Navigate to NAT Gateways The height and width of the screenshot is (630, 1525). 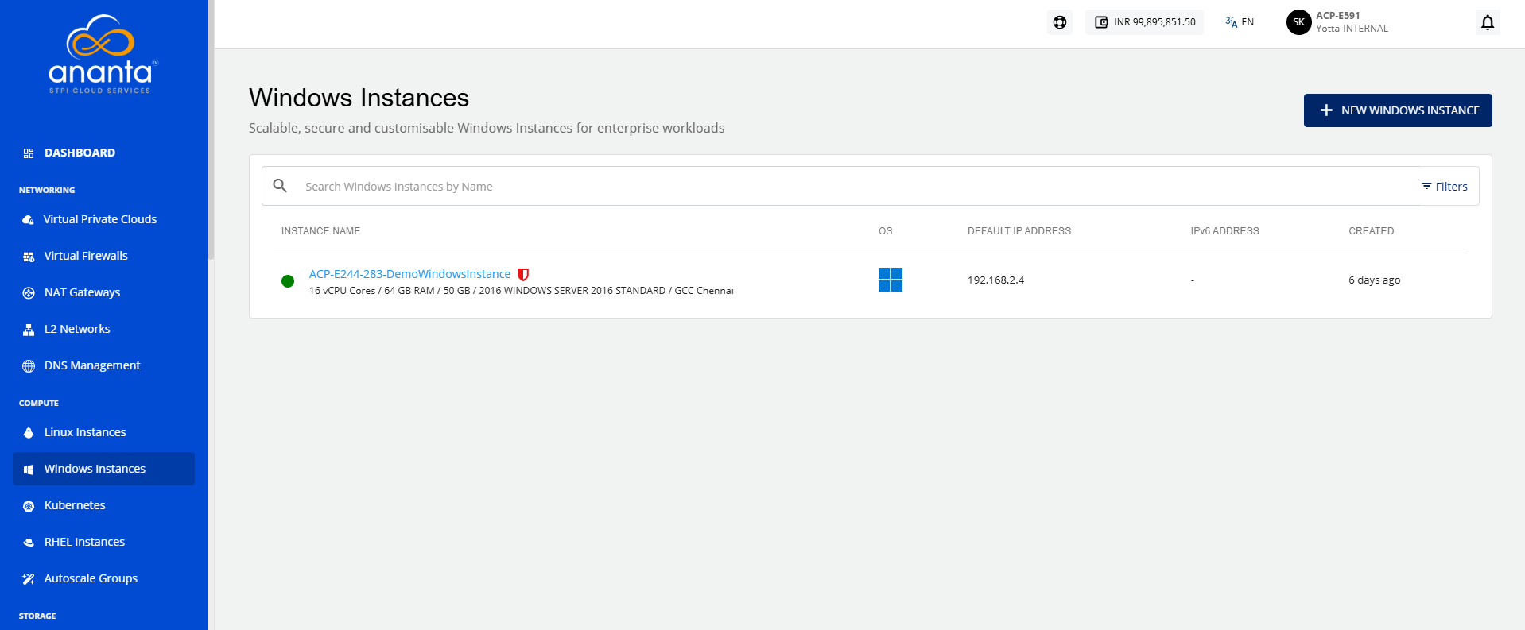[103, 292]
